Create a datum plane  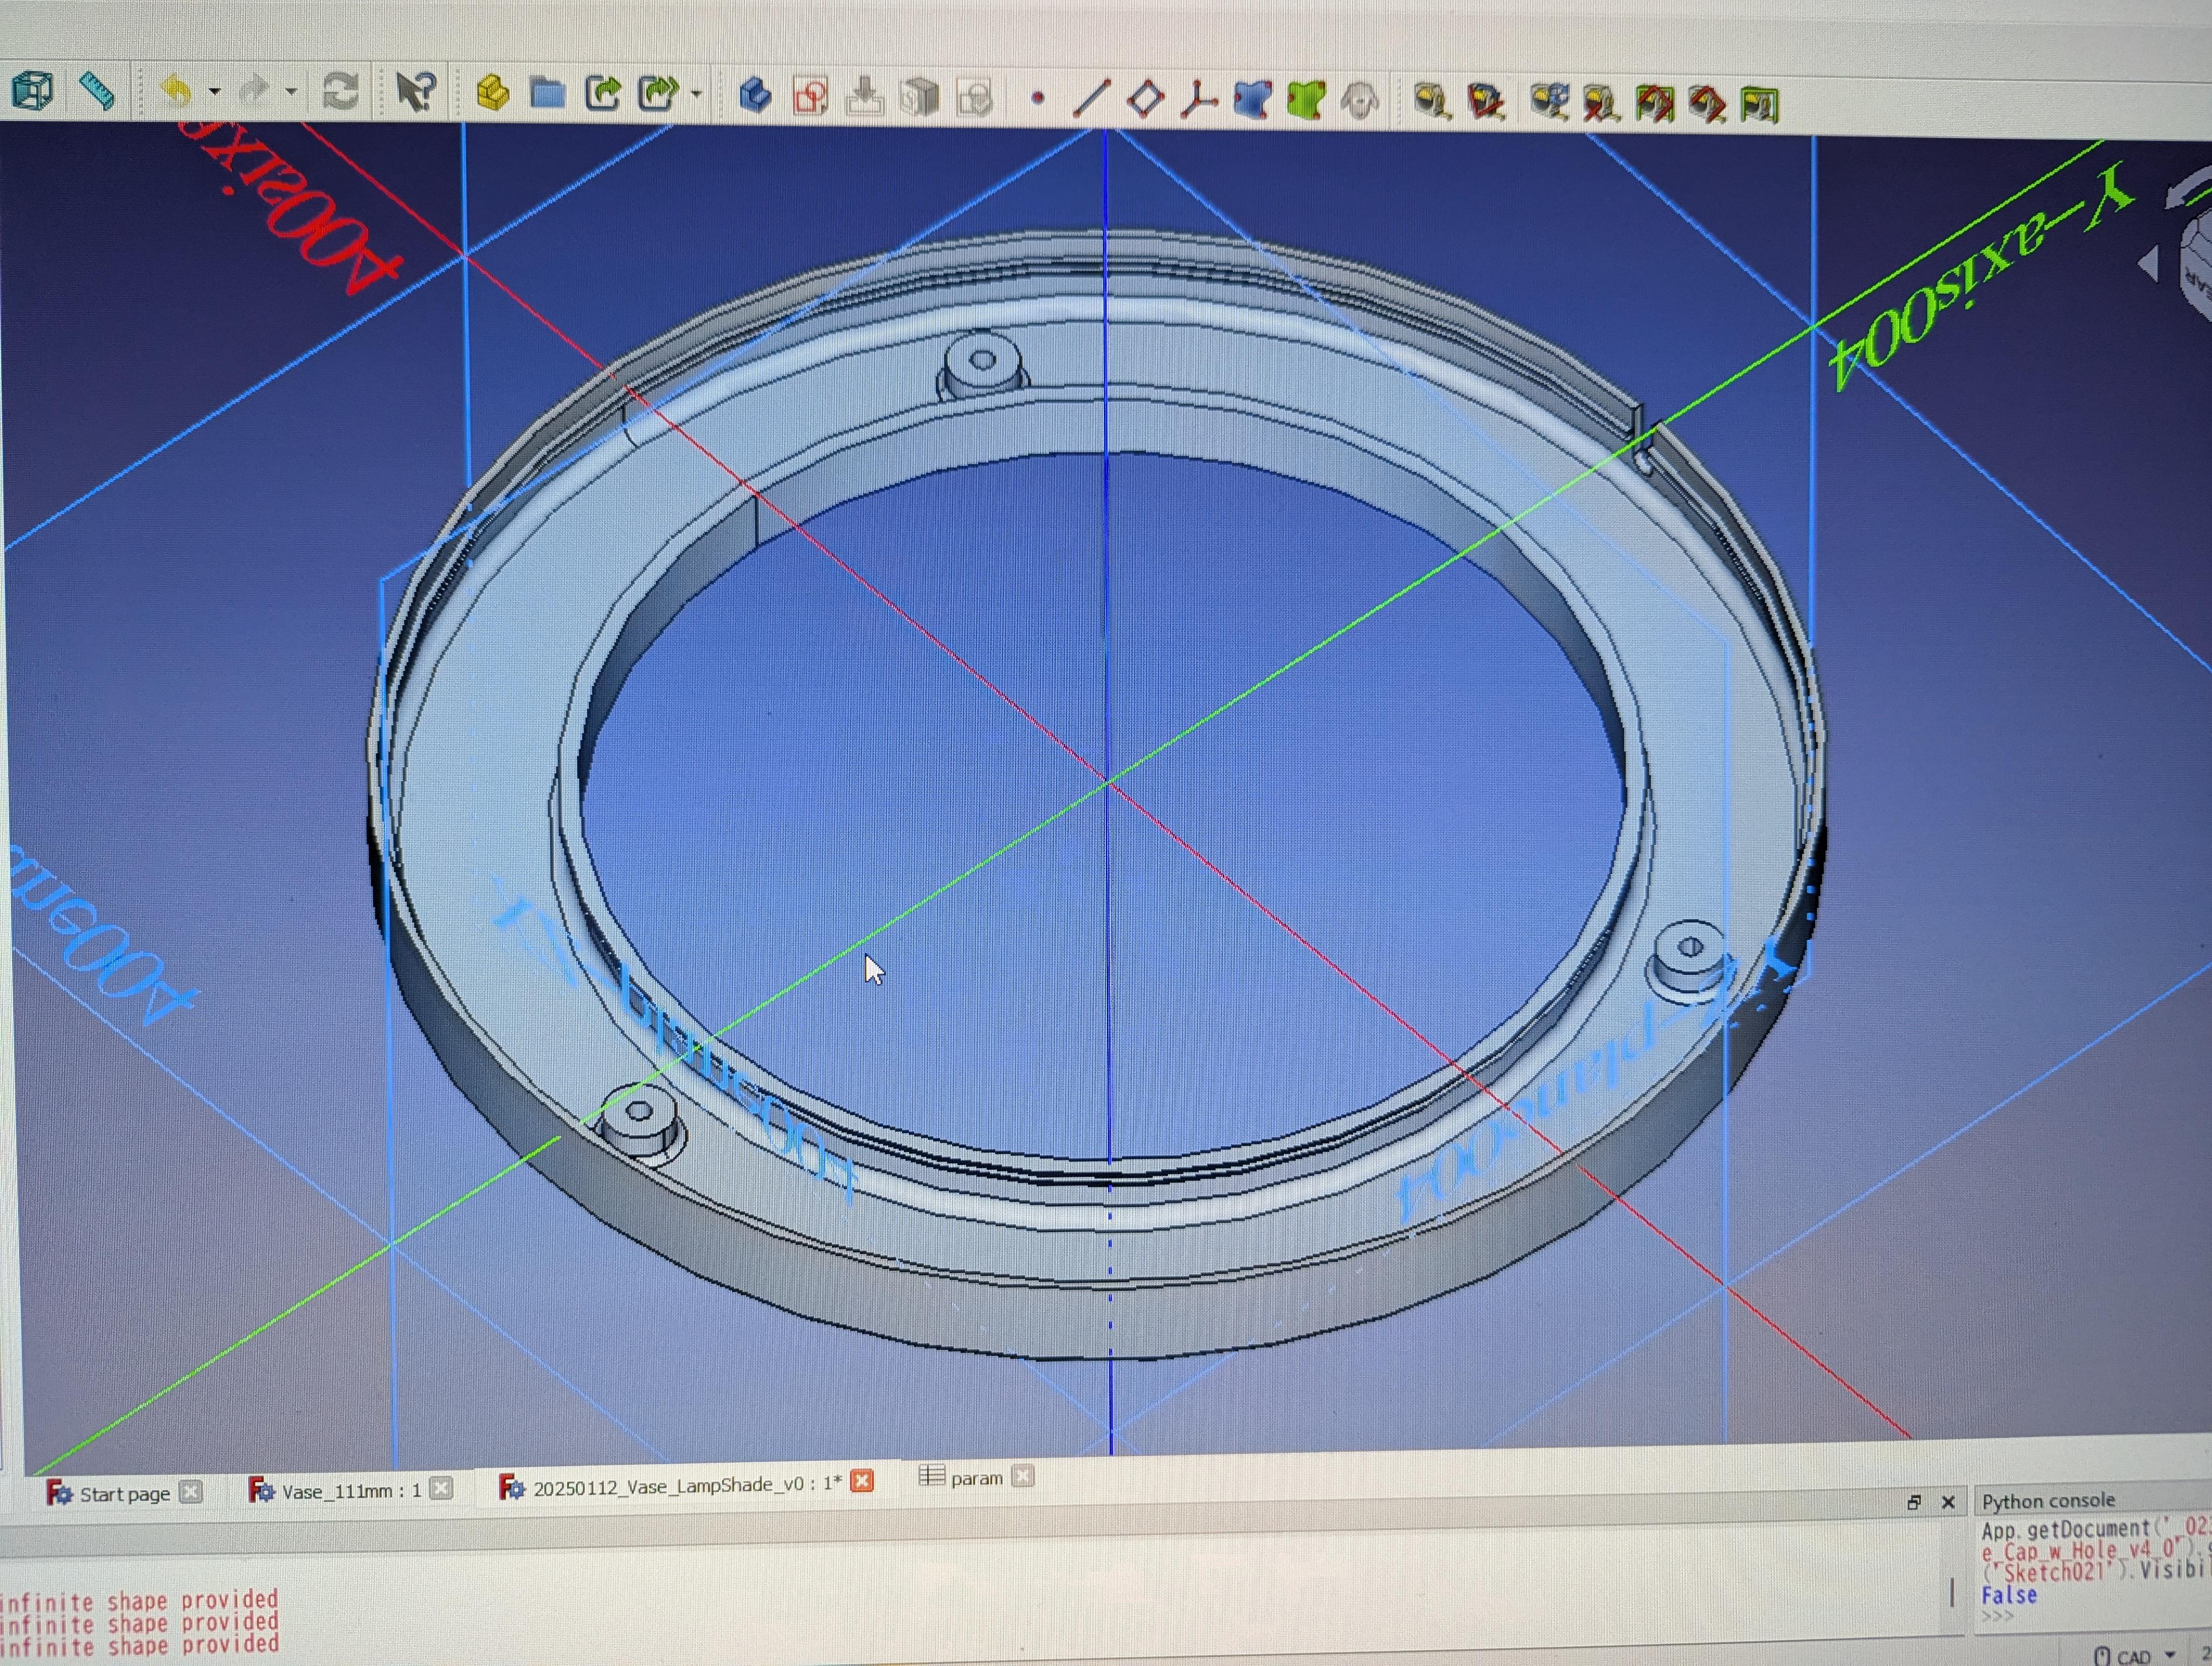tap(1146, 98)
